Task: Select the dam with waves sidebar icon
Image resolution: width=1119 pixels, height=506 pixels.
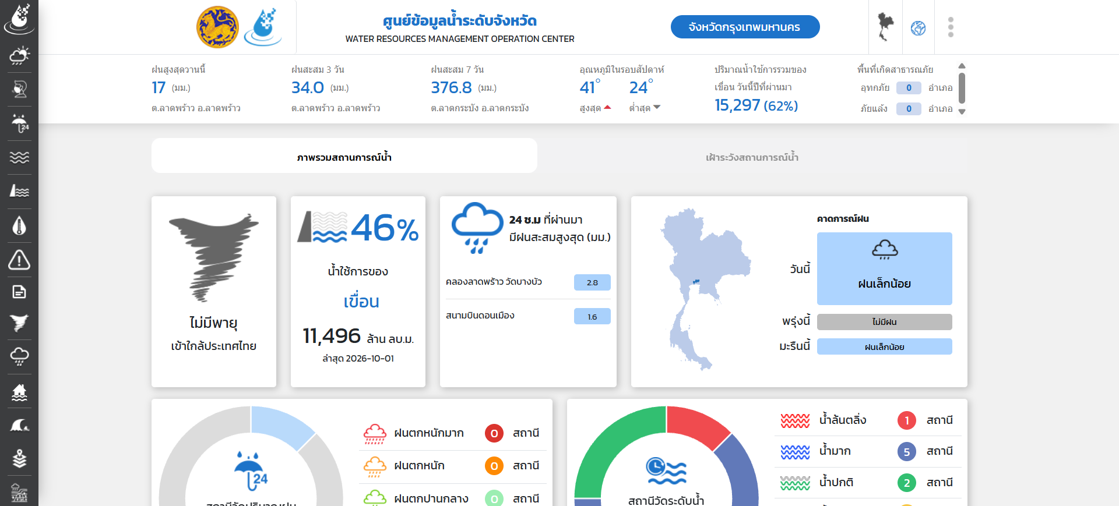Action: 19,191
